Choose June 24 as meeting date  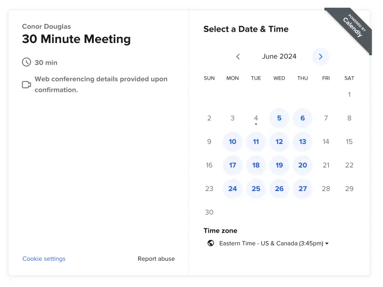click(233, 189)
